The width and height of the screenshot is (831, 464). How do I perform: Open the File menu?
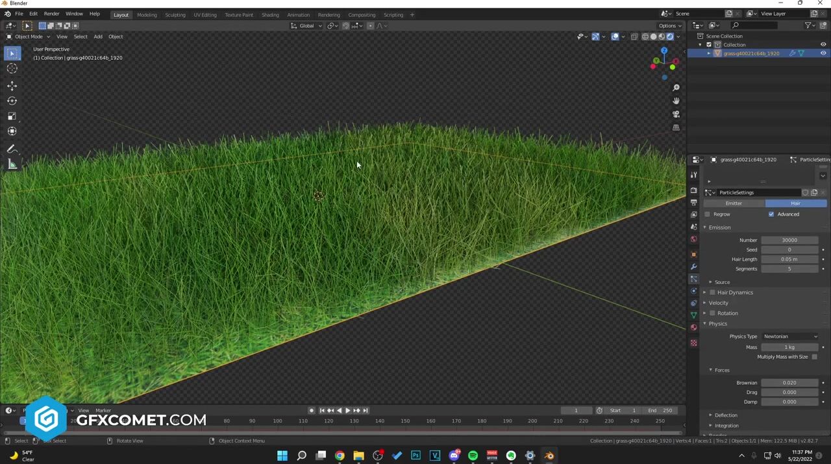coord(19,14)
